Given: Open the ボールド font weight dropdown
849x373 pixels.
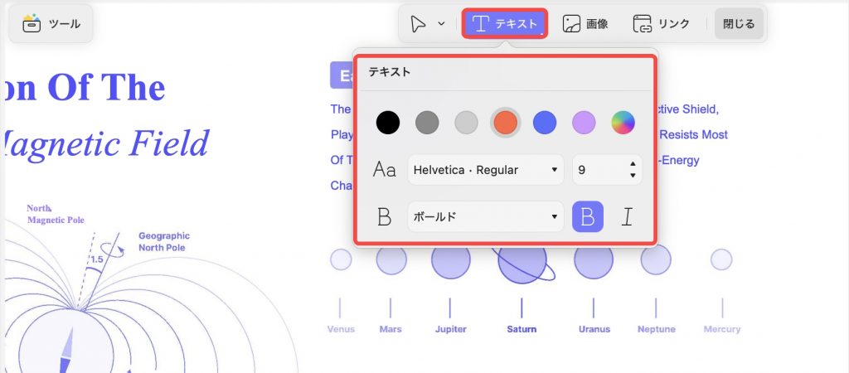Looking at the screenshot, I should tap(485, 216).
